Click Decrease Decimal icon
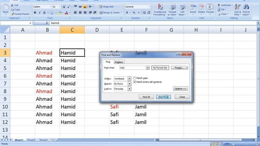The image size is (260, 146). pyautogui.click(x=148, y=13)
